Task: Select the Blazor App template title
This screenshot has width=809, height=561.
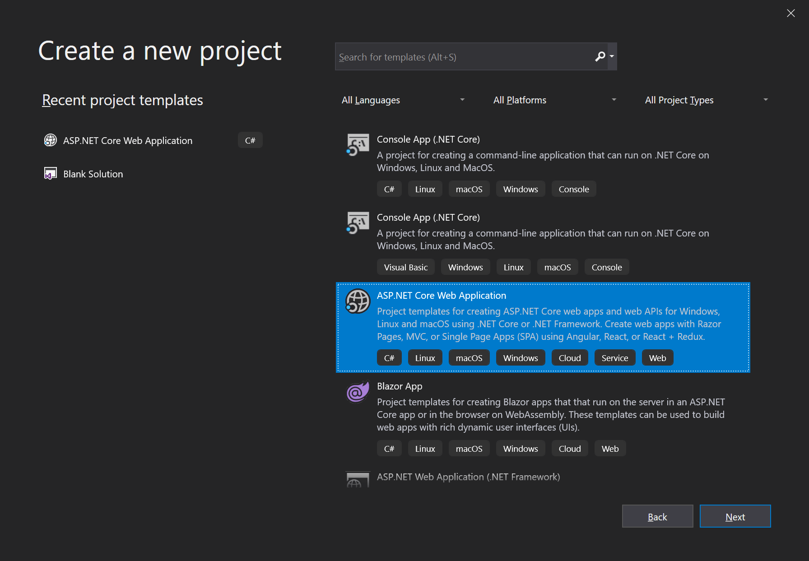Action: [400, 386]
